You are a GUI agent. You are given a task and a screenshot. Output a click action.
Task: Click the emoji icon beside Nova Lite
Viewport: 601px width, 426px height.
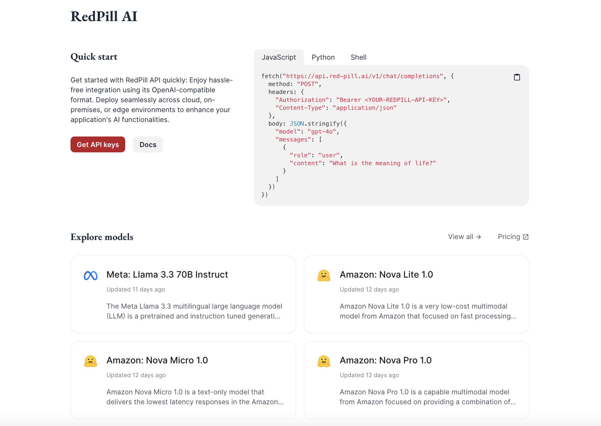(324, 276)
